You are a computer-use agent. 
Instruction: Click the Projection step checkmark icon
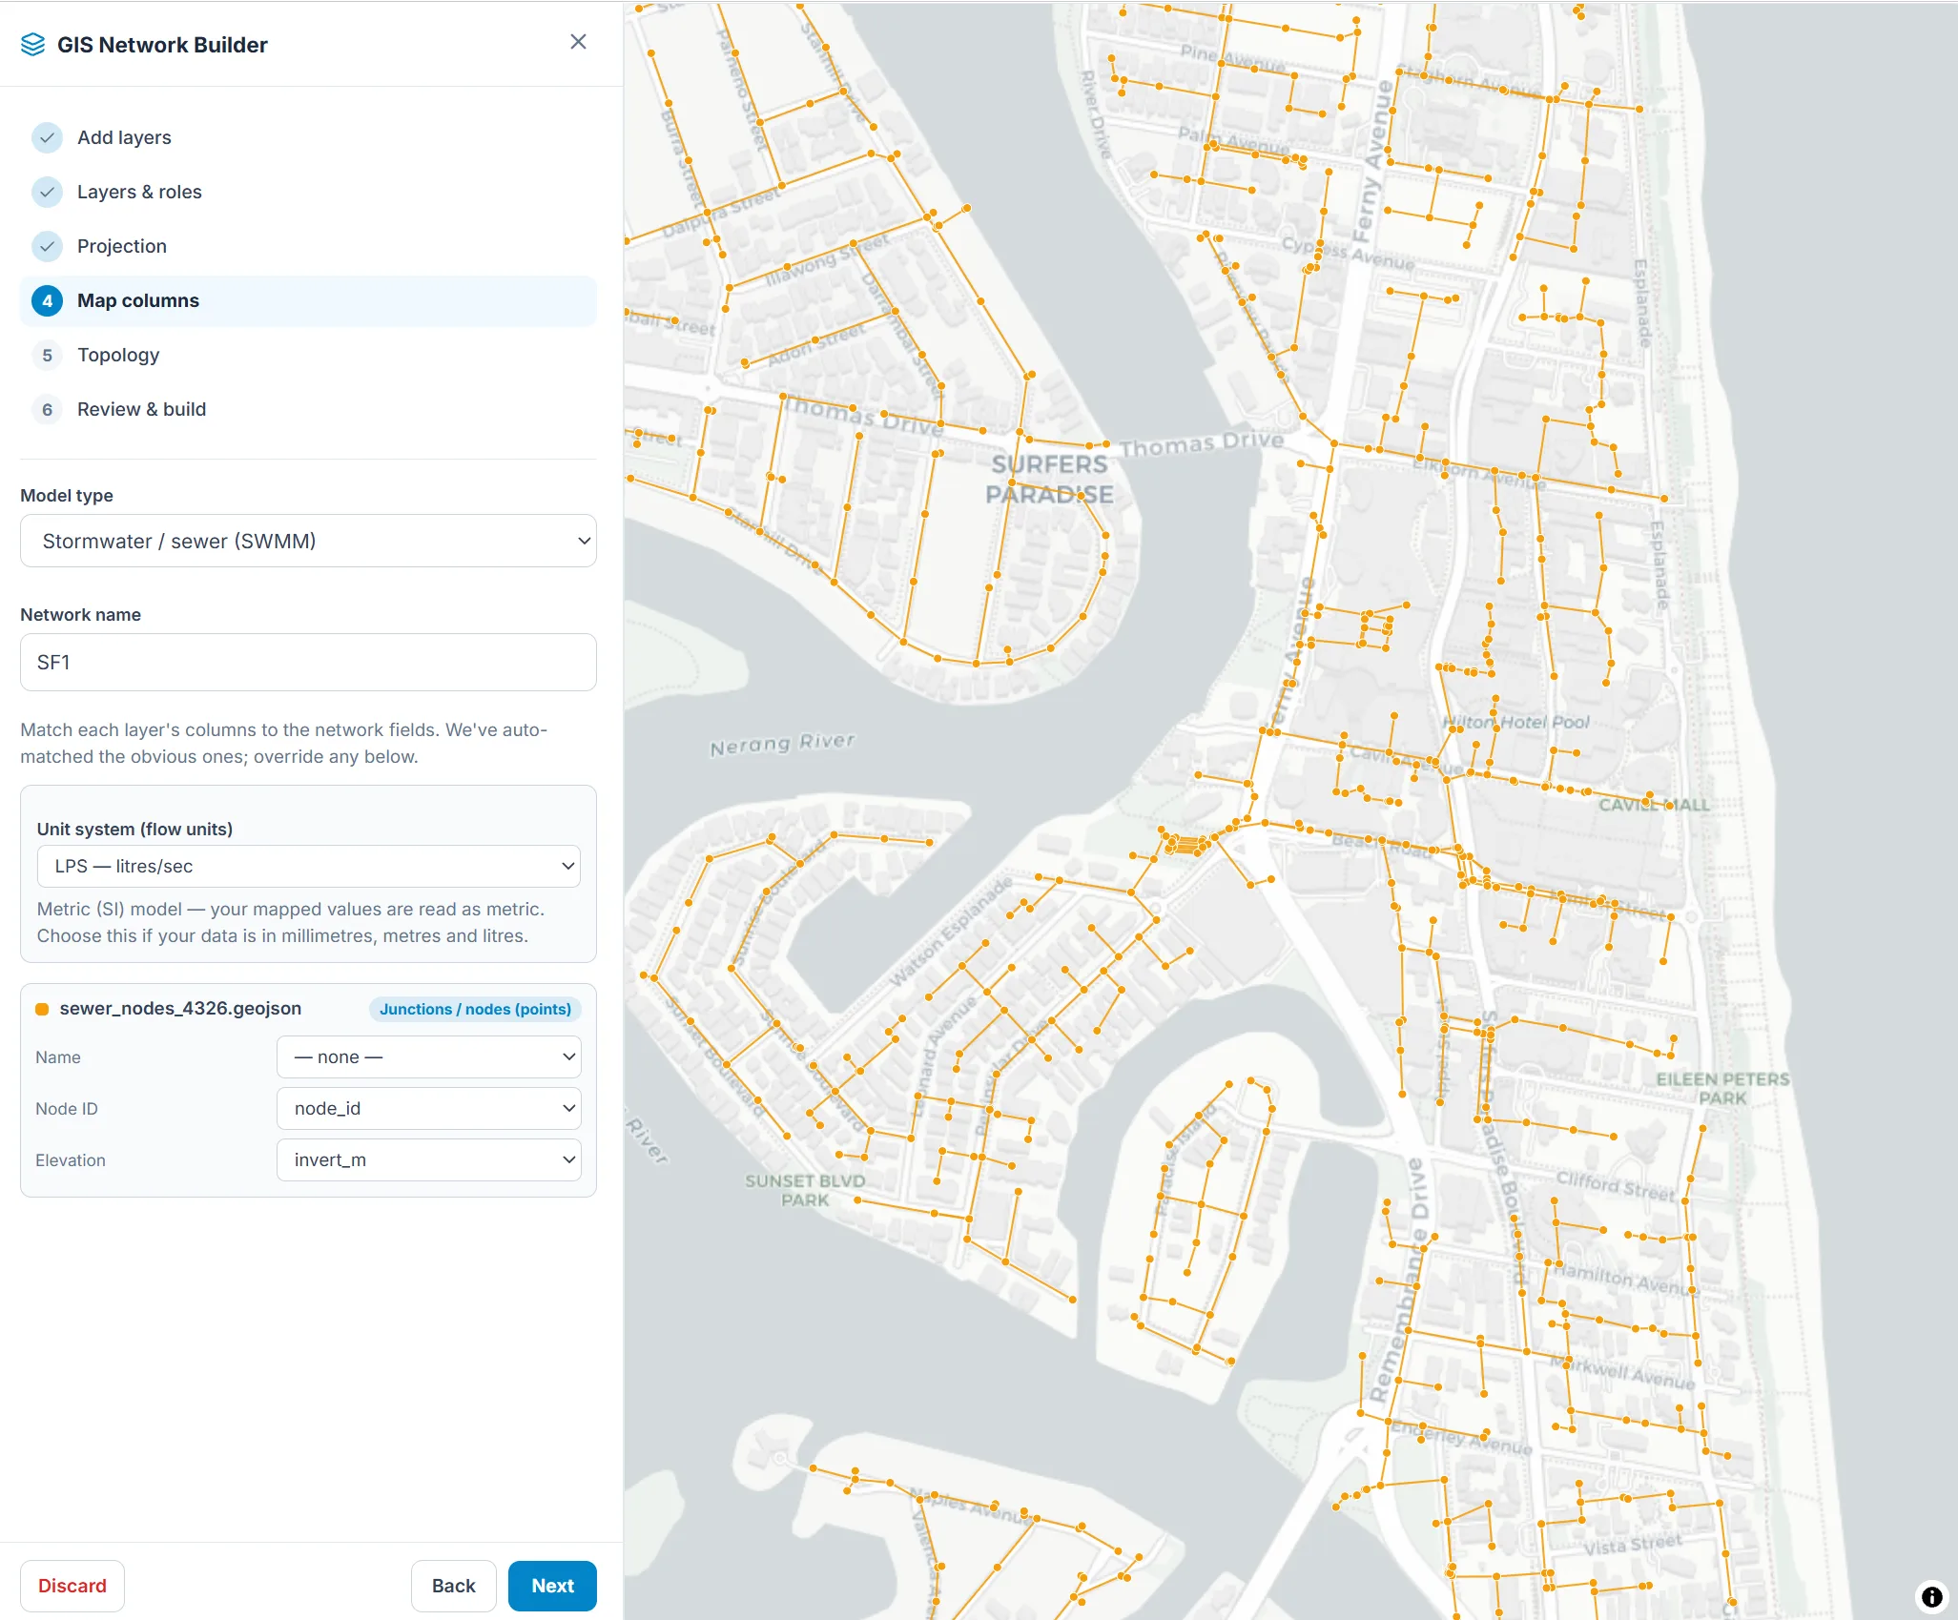(x=47, y=246)
